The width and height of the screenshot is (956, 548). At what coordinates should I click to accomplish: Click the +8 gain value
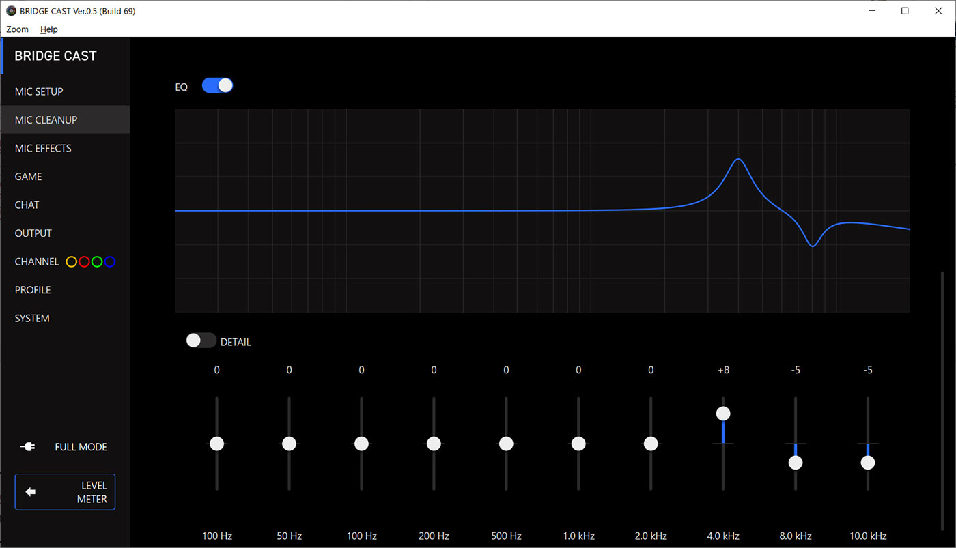(x=723, y=370)
